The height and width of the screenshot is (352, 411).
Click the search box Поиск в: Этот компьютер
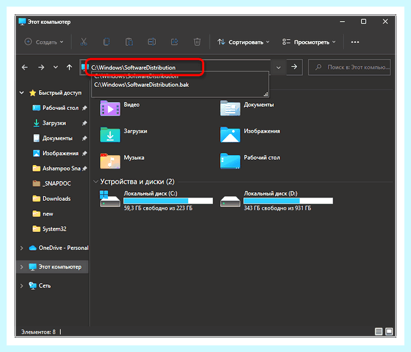349,68
